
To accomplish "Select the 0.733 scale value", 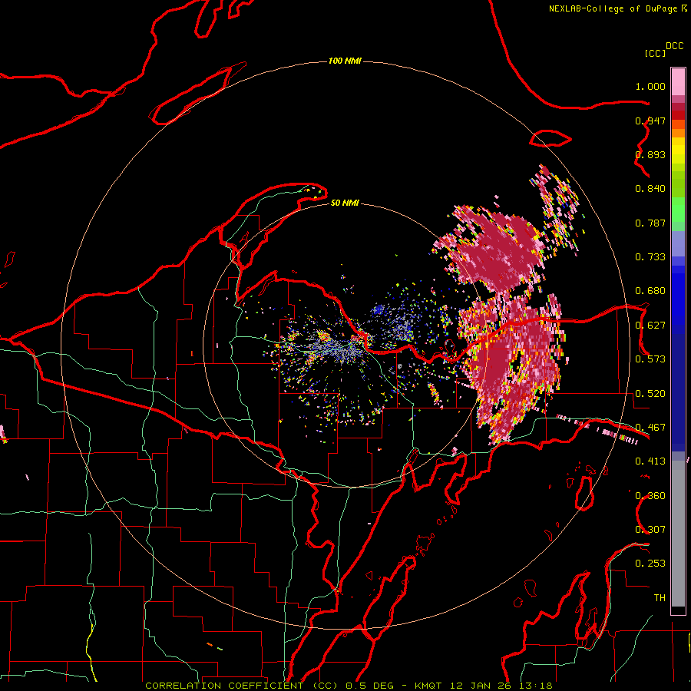I will click(x=650, y=257).
